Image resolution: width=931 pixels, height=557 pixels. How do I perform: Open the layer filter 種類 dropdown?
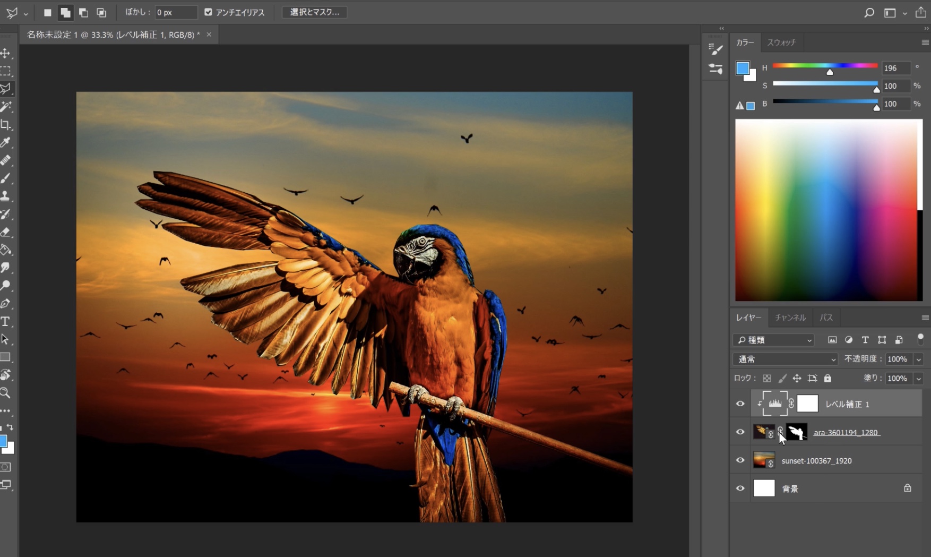pyautogui.click(x=773, y=340)
